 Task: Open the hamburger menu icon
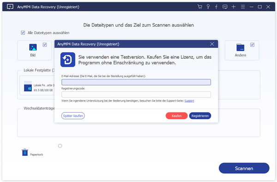click(243, 7)
